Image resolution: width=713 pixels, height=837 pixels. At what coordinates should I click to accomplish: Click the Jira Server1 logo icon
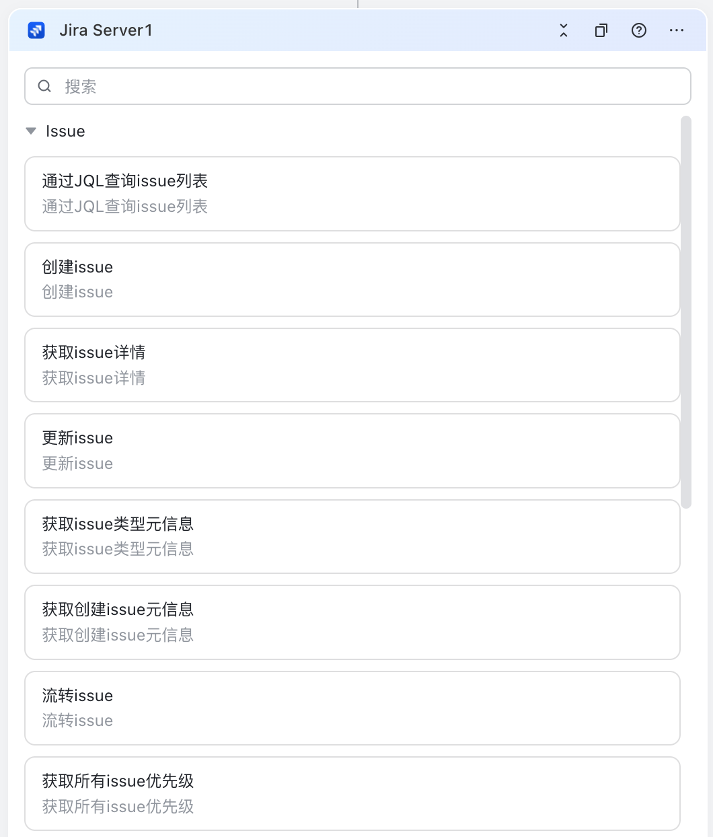(x=36, y=30)
